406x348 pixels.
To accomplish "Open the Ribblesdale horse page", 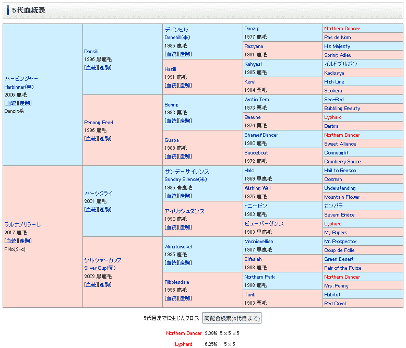I will coord(177,282).
